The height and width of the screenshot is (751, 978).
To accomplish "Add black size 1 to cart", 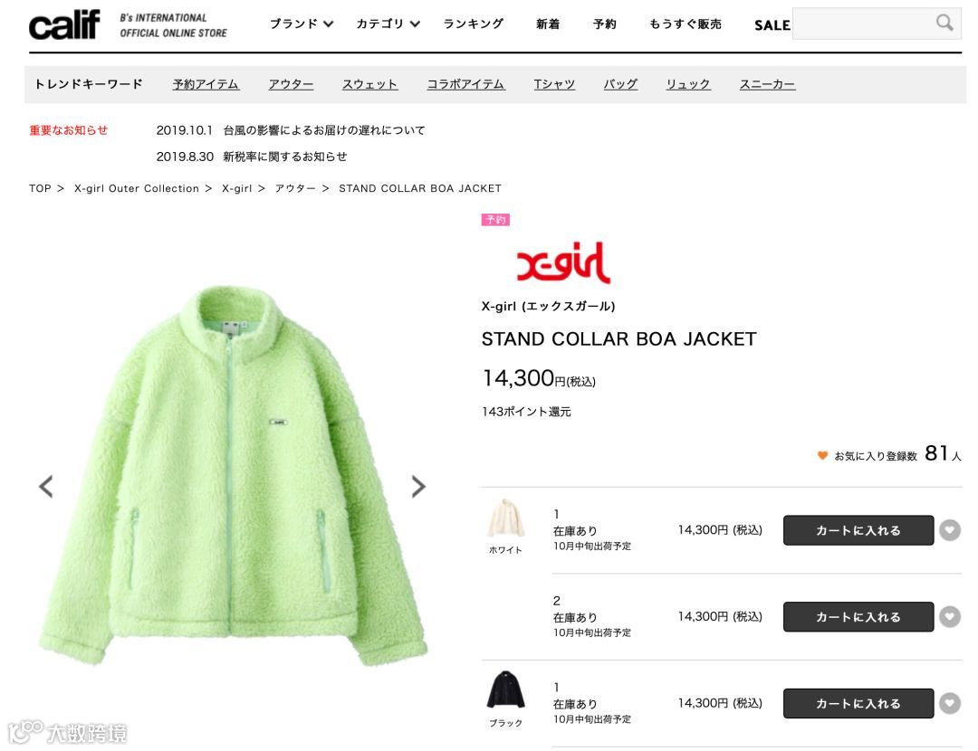I will [858, 704].
